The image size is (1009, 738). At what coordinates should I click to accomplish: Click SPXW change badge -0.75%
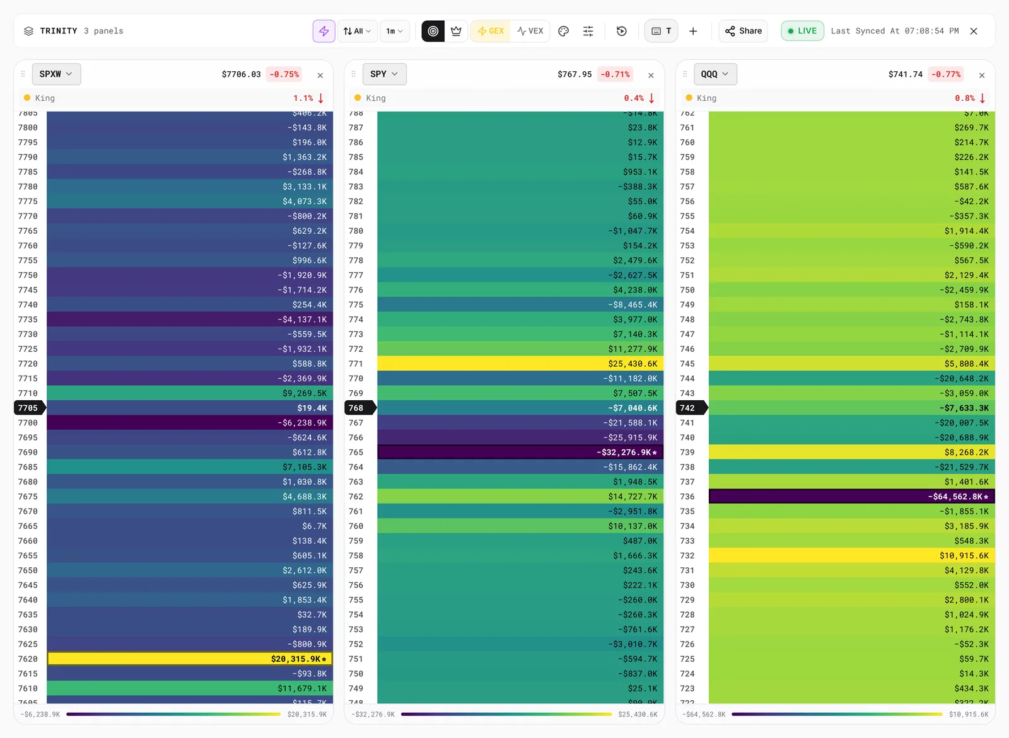point(284,74)
